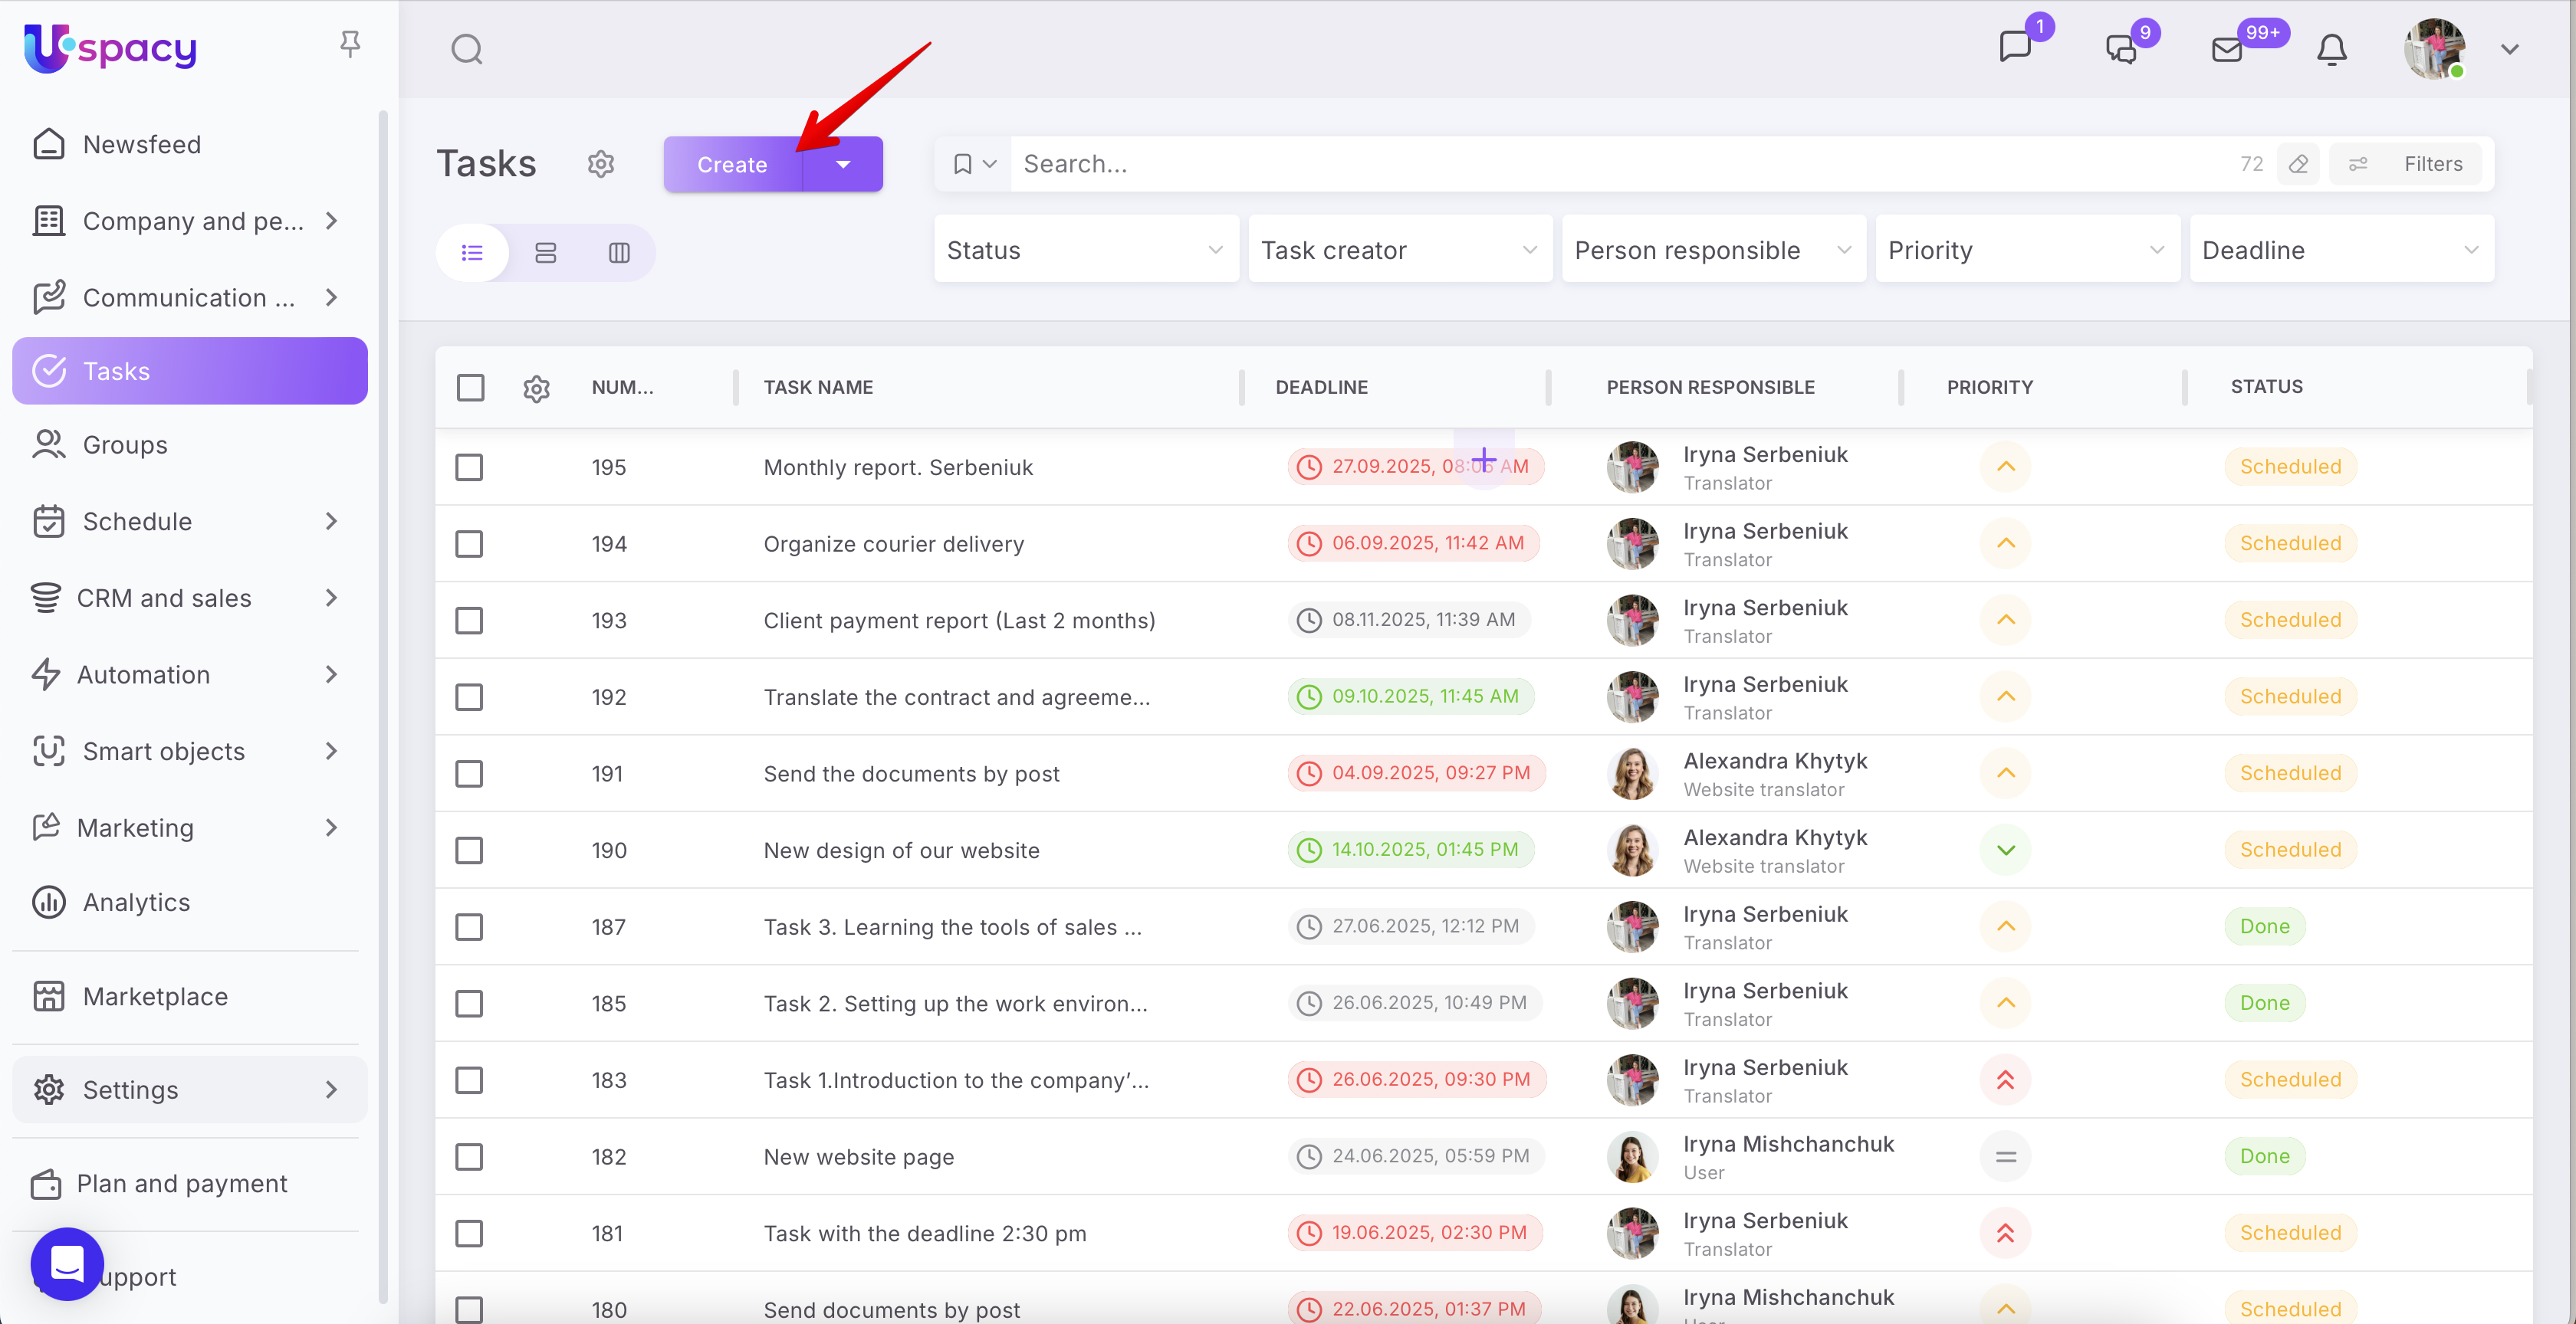The height and width of the screenshot is (1324, 2576).
Task: Click the pin sidebar icon
Action: coord(349,44)
